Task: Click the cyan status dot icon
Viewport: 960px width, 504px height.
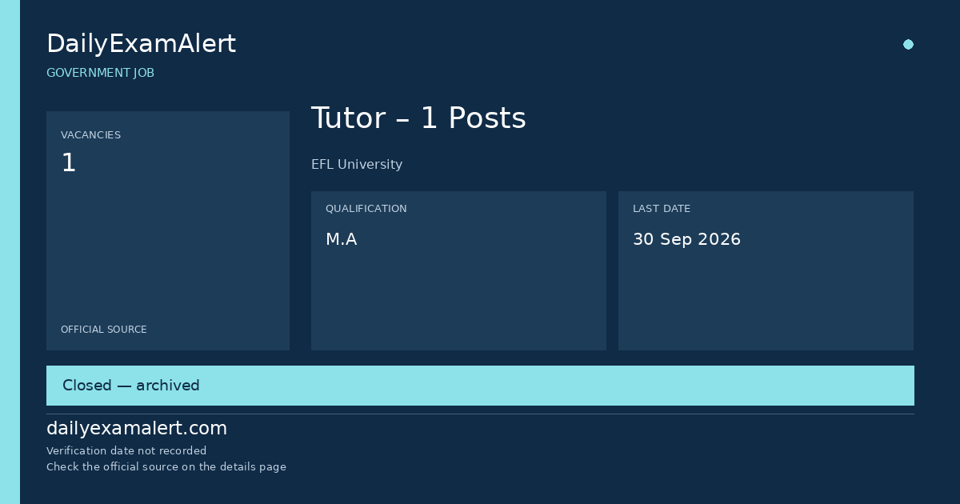Action: pos(908,45)
